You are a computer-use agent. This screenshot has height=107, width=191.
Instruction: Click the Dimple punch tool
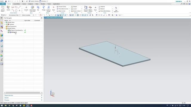[74, 7]
